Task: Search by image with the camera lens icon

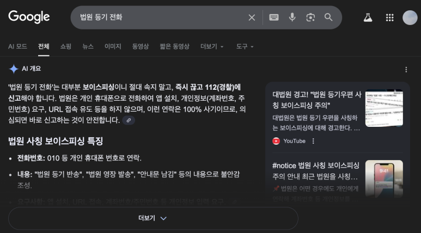Action: point(310,17)
